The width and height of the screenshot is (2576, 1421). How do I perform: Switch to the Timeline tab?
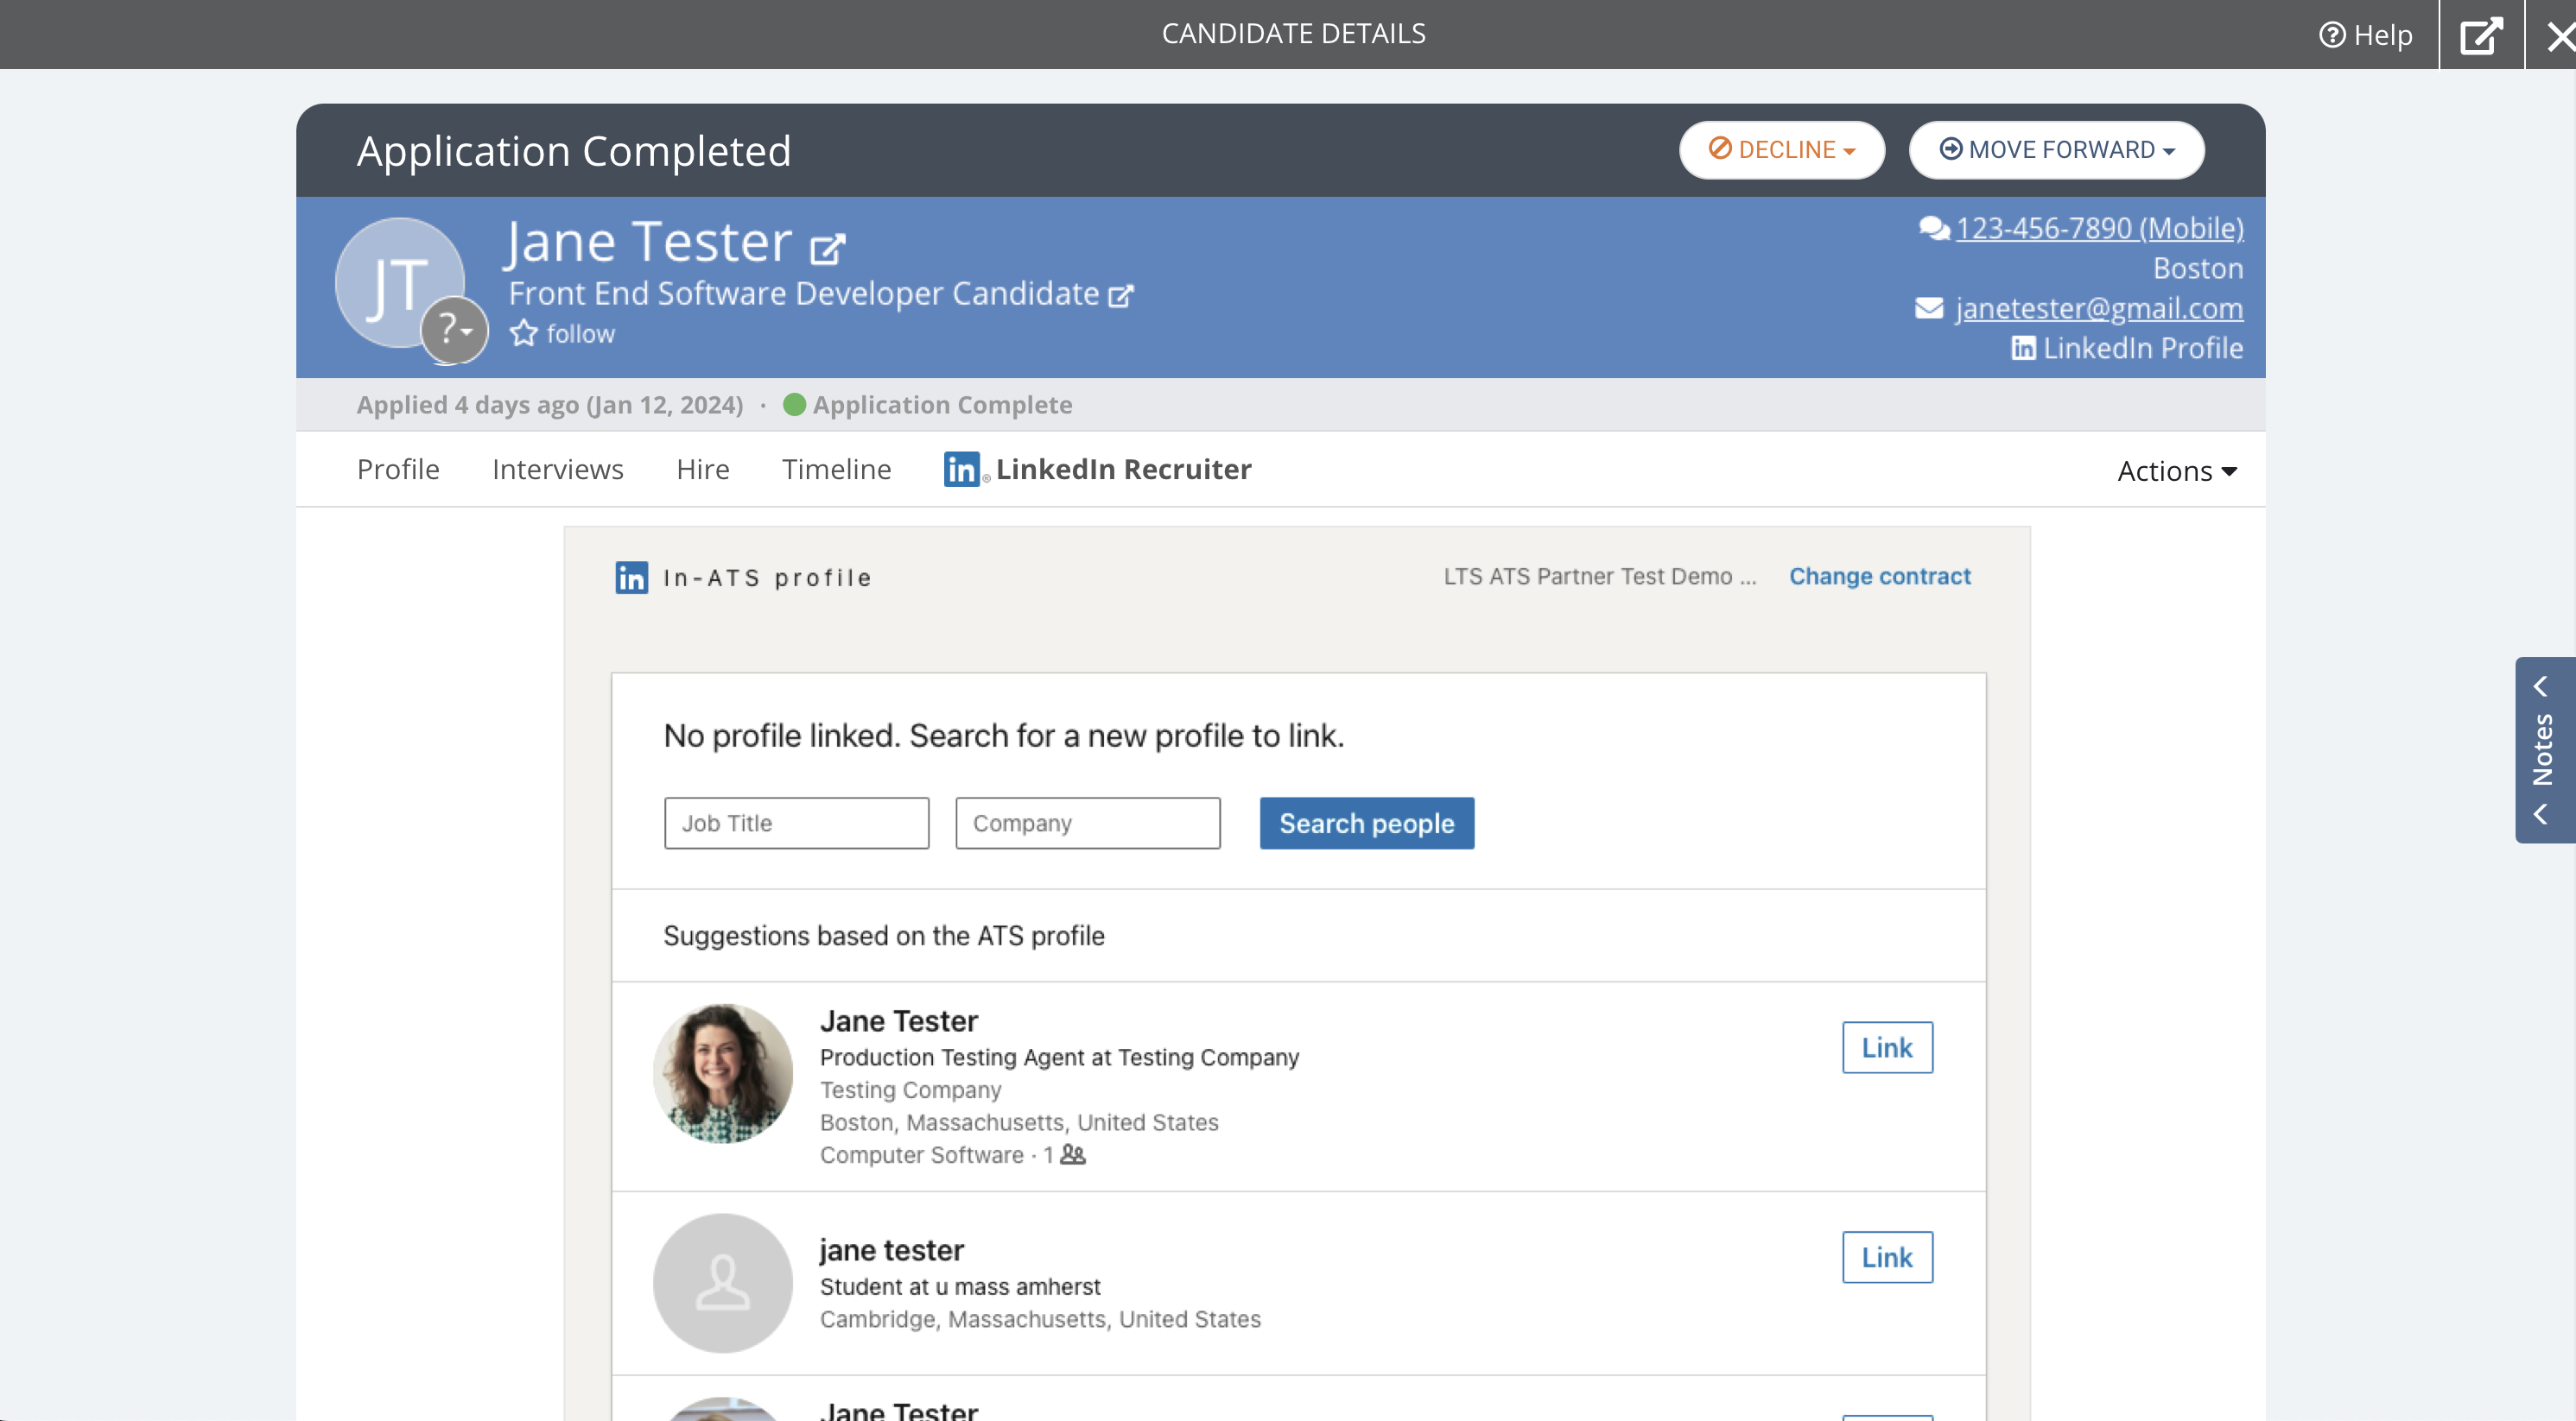click(836, 470)
